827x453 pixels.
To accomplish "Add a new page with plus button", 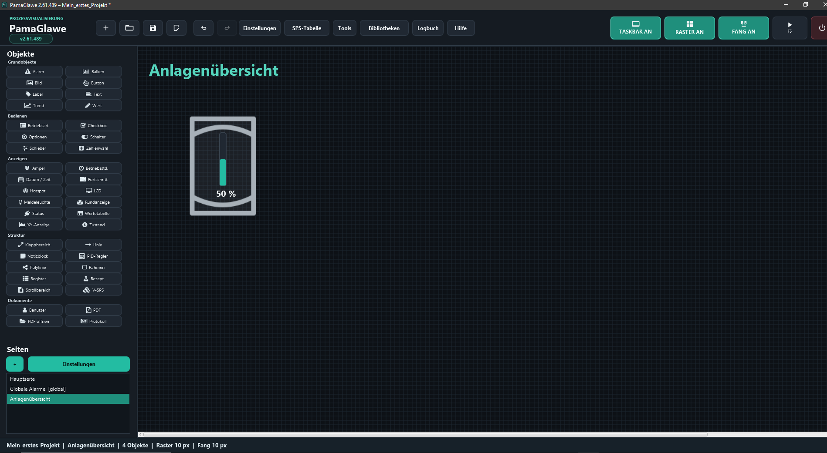I will click(x=15, y=364).
